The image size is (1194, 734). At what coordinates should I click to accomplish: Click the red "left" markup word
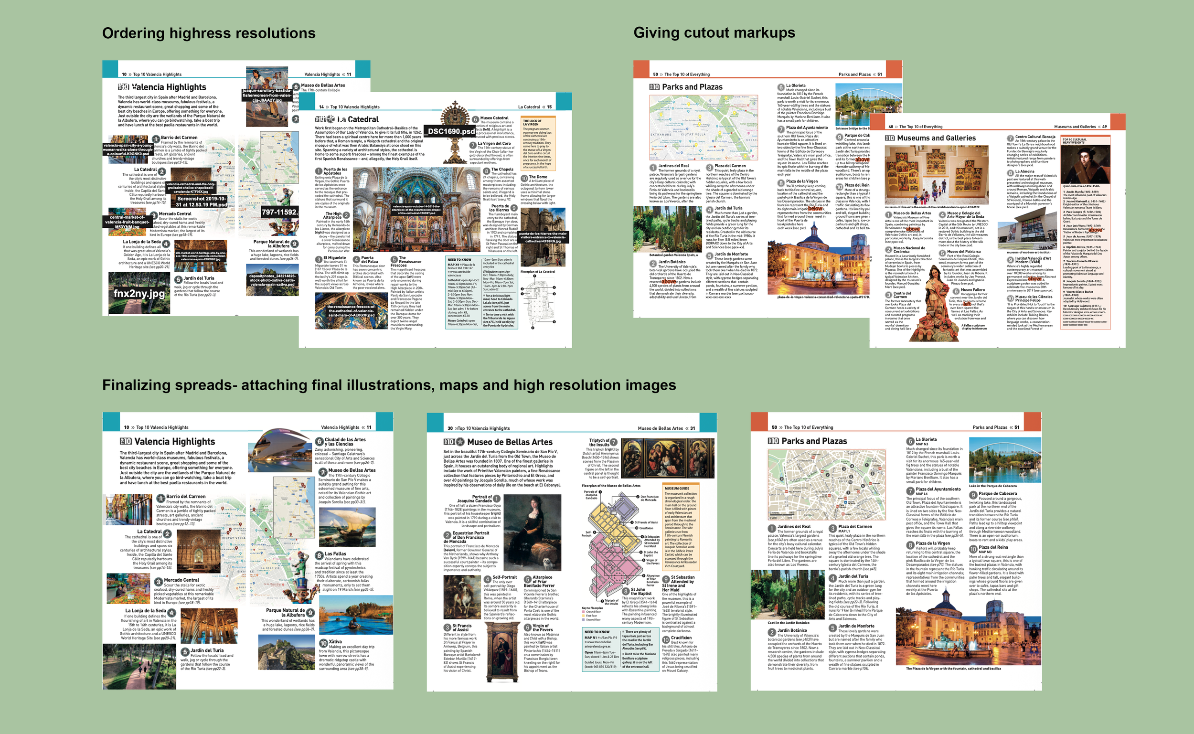(968, 304)
